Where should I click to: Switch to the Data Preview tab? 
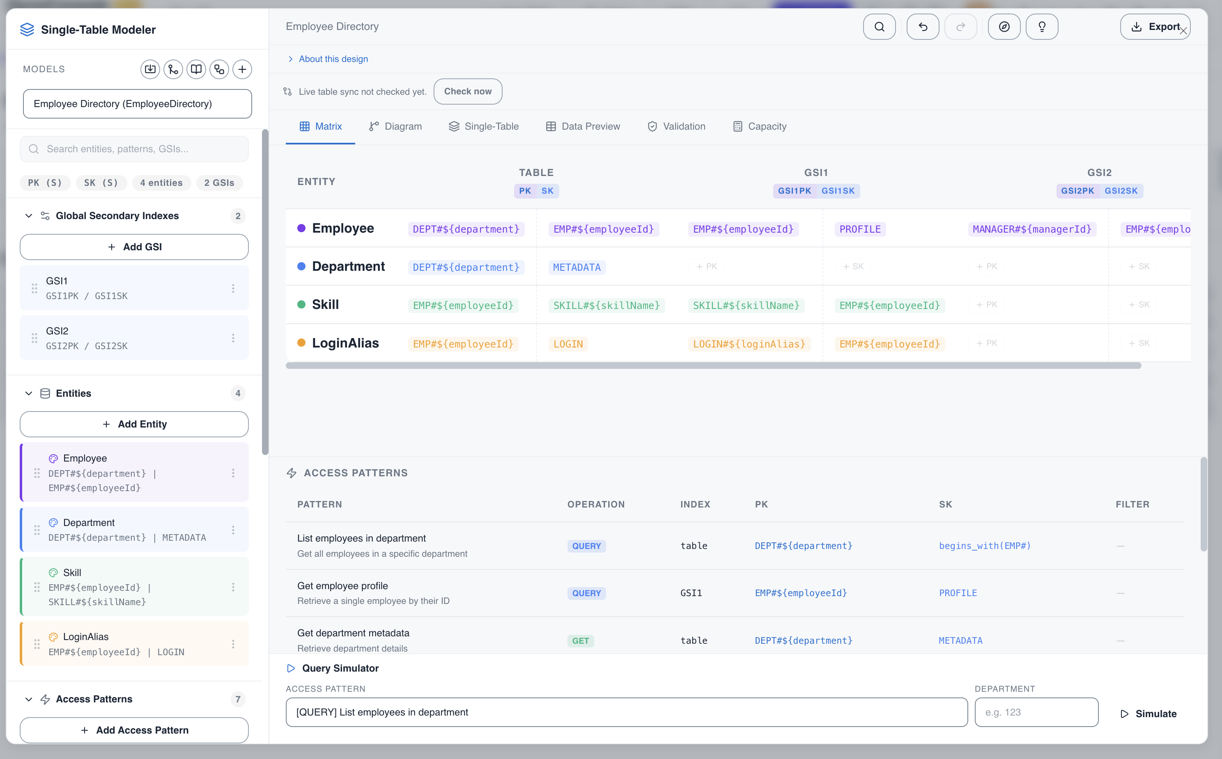[x=583, y=126]
